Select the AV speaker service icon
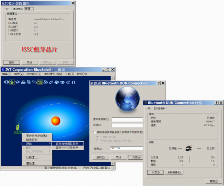This screenshot has width=224, height=186. pos(68,82)
